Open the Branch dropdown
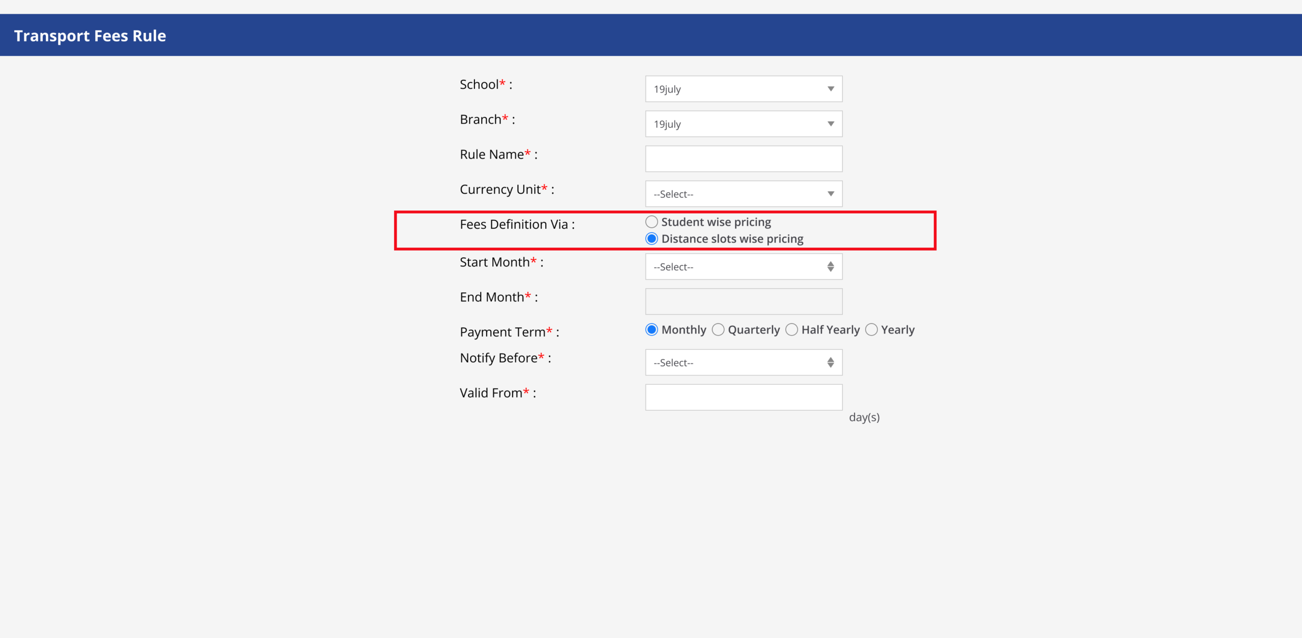 click(x=743, y=124)
